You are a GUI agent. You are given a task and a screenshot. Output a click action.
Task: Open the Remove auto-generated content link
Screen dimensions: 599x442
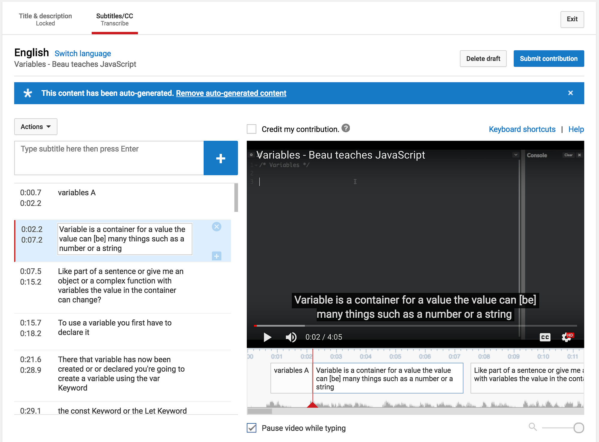231,93
